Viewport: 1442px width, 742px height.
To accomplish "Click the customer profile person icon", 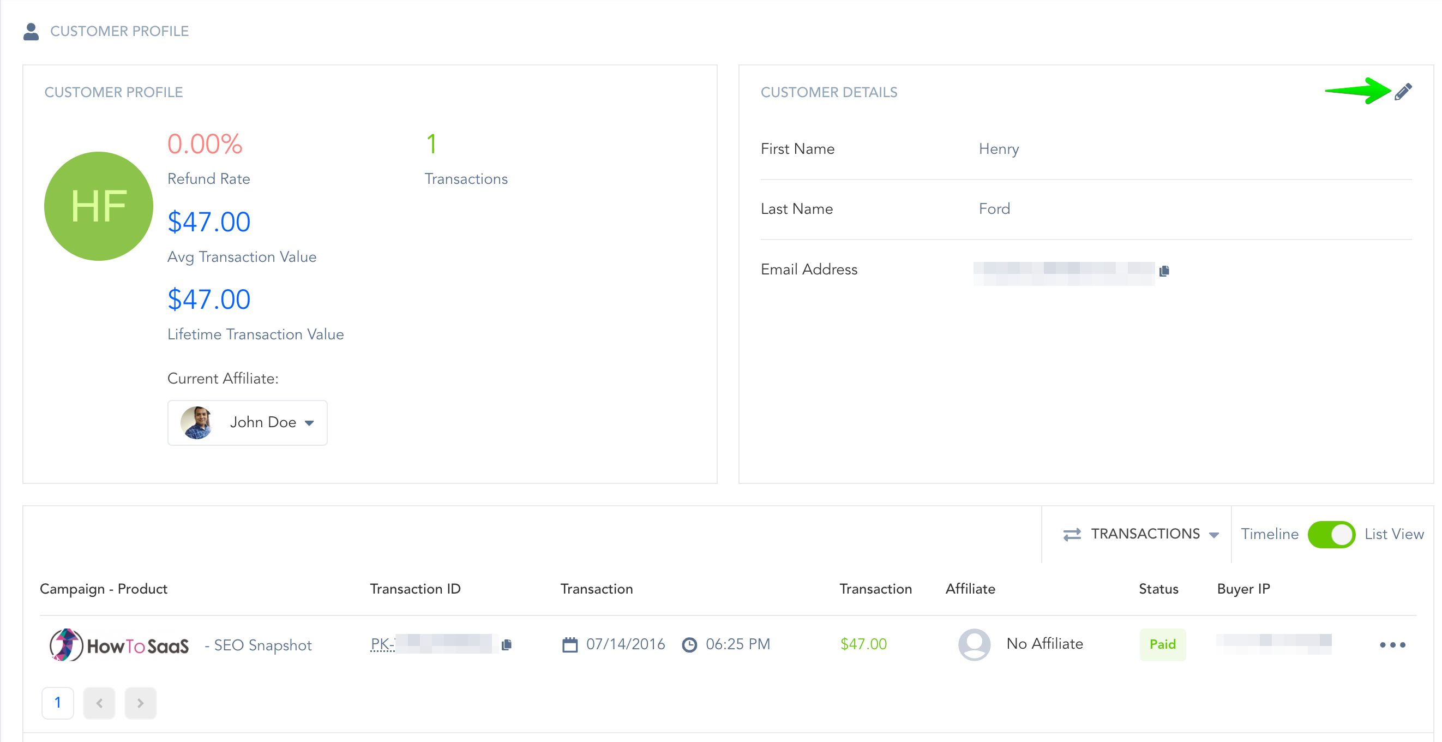I will 31,31.
